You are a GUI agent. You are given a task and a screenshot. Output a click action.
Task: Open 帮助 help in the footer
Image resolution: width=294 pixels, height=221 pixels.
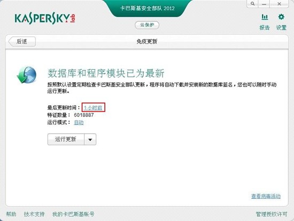11,214
